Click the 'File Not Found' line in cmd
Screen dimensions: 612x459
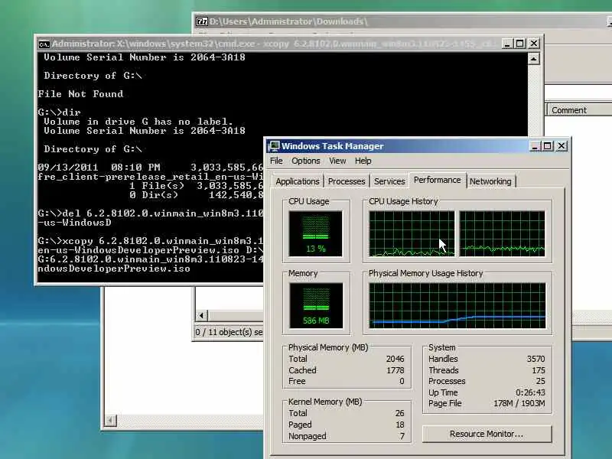[80, 94]
